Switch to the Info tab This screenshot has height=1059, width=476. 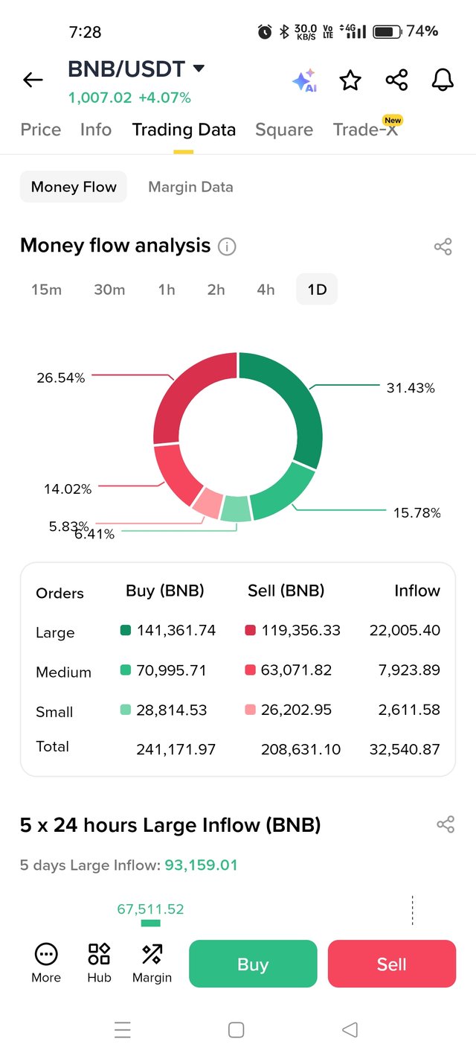[96, 130]
